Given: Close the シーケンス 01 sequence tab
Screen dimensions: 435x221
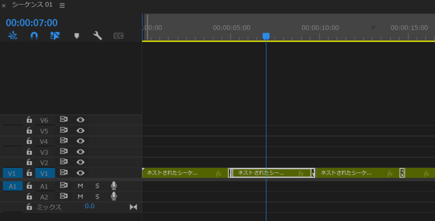Looking at the screenshot, I should point(4,6).
